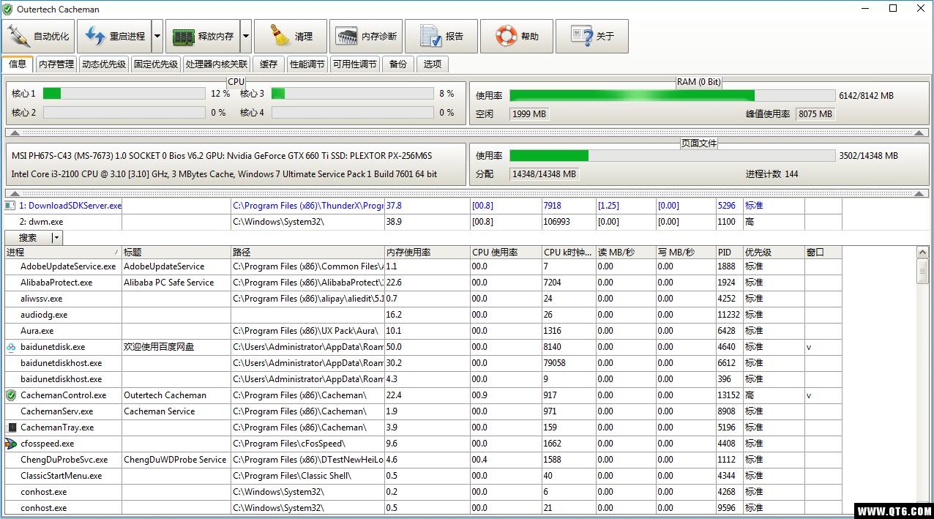Switch to the 处理器内核关联 tab
The height and width of the screenshot is (519, 934).
click(217, 64)
